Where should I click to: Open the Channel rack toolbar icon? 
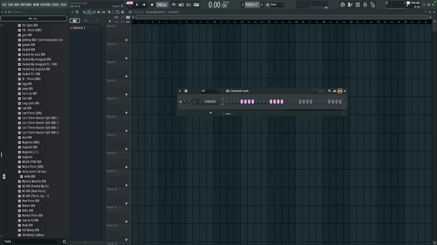357,5
